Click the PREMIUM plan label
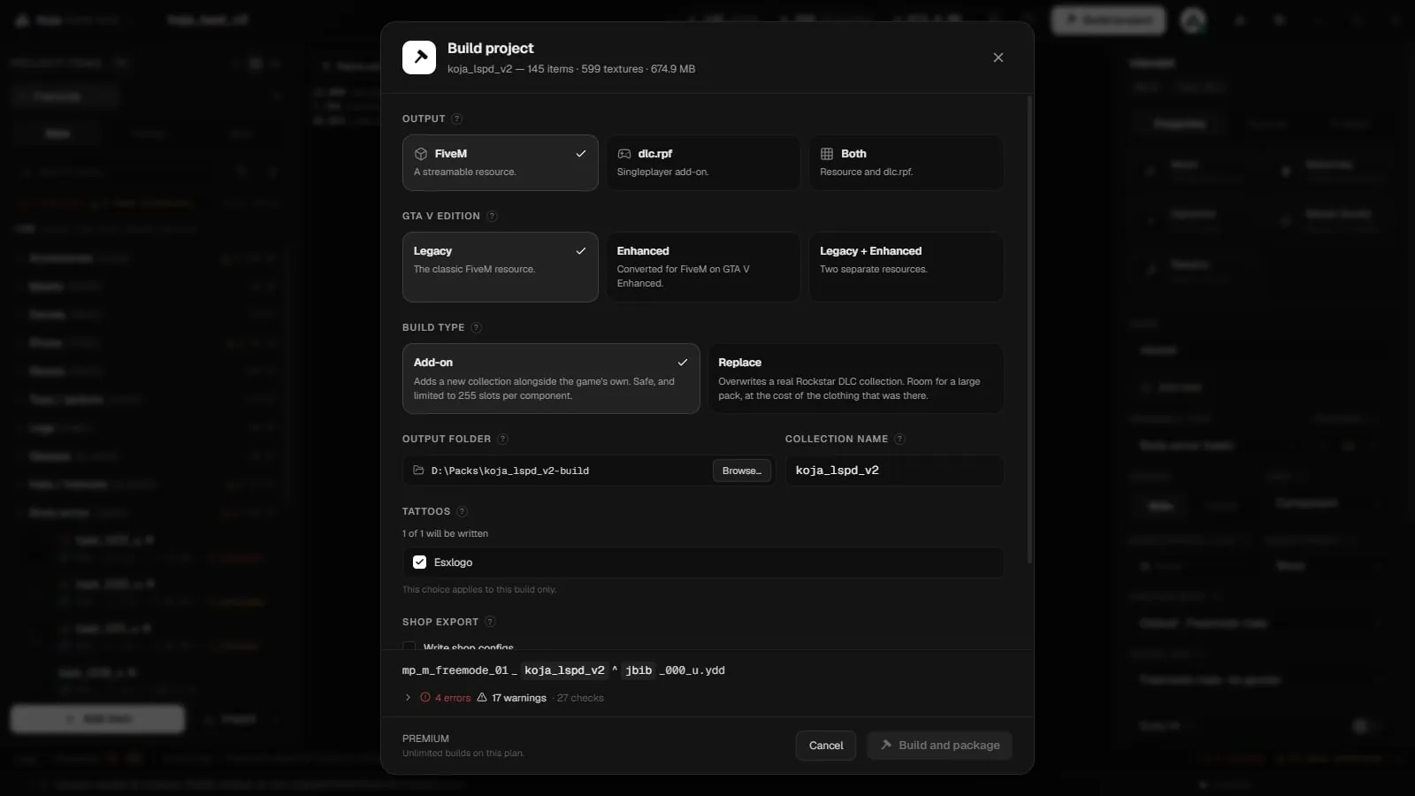This screenshot has width=1415, height=796. (425, 739)
